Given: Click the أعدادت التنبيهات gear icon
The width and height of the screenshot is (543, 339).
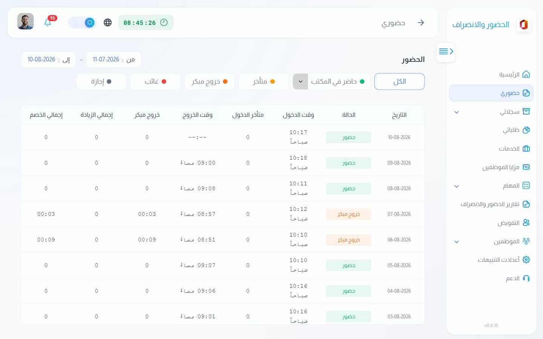Looking at the screenshot, I should point(526,260).
